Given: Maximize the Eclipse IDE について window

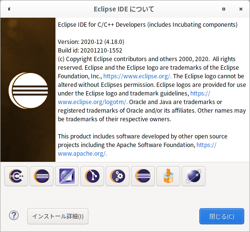Looking at the screenshot, I should coord(224,9).
